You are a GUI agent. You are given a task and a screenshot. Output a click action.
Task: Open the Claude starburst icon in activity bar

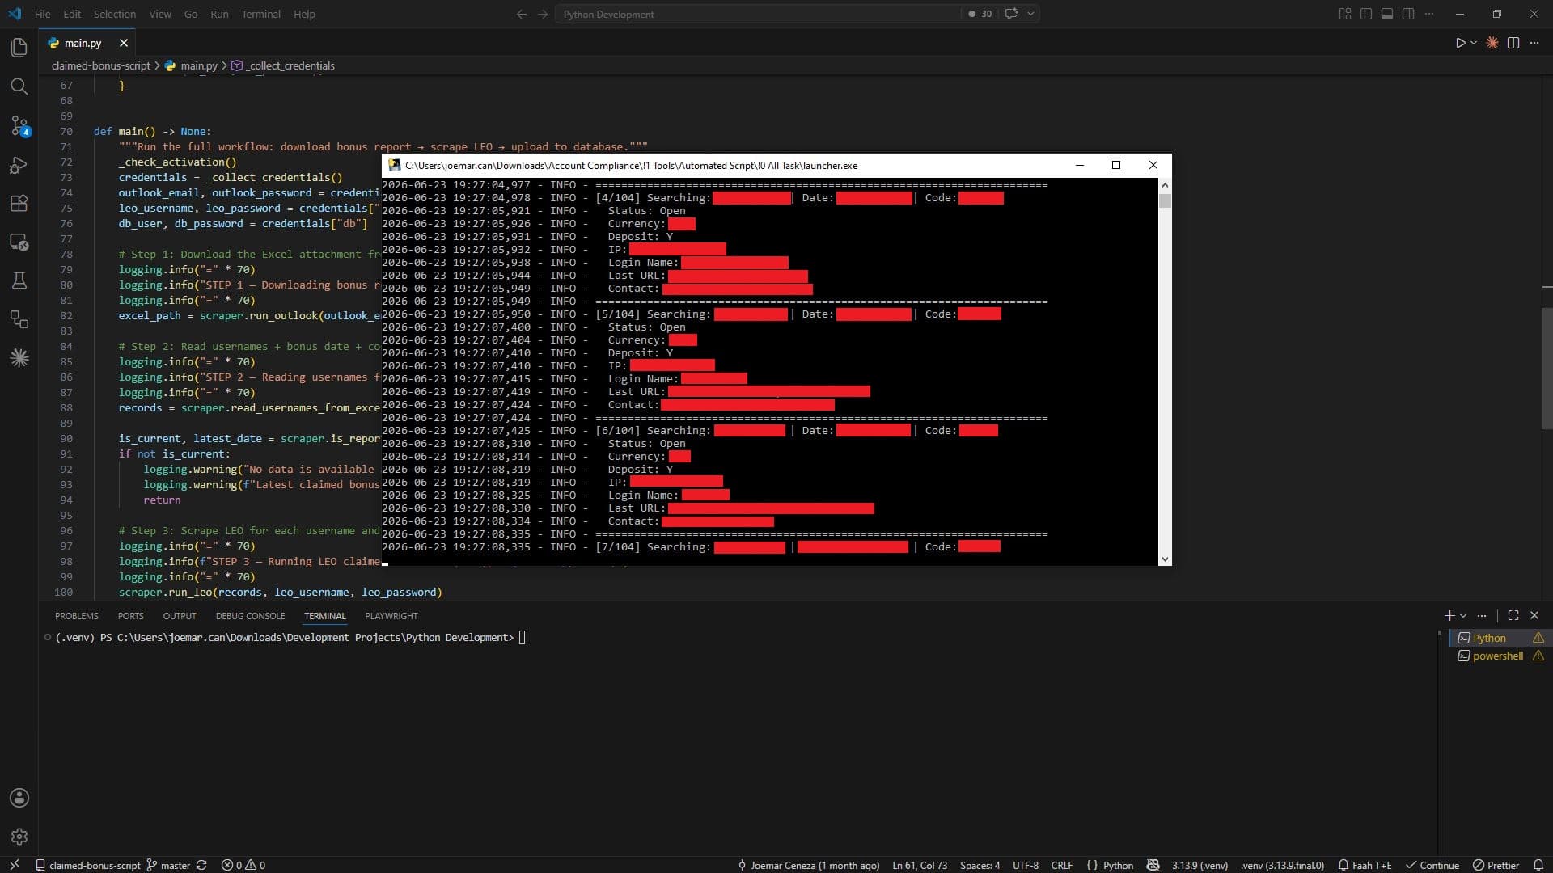tap(19, 358)
